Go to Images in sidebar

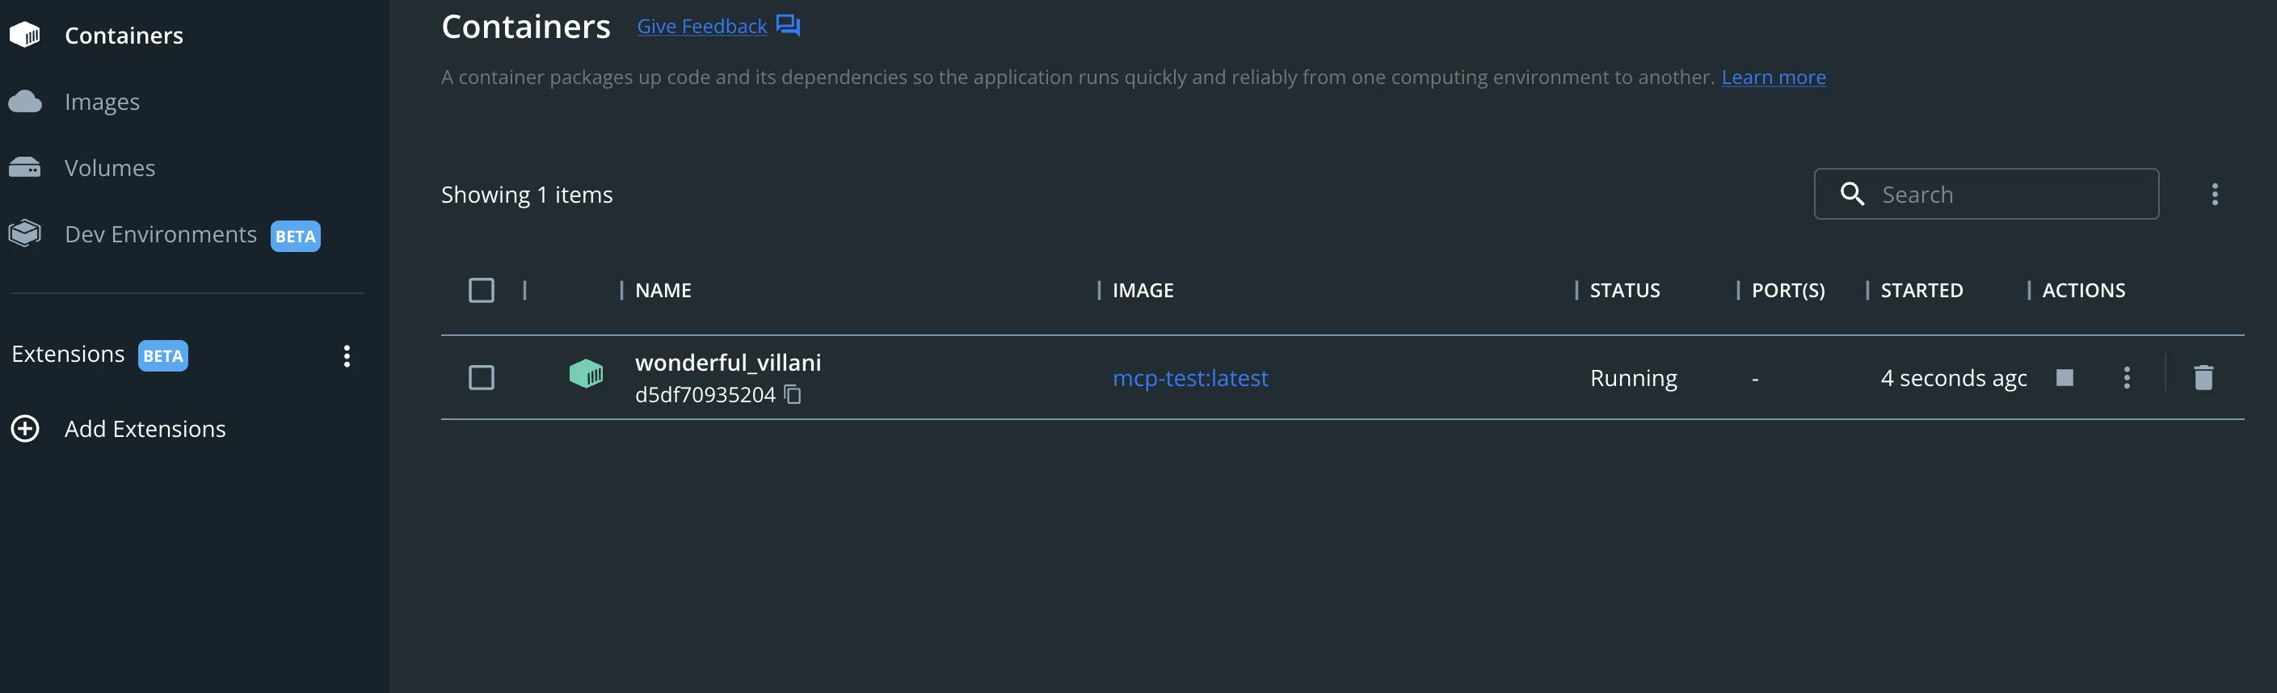coord(102,102)
